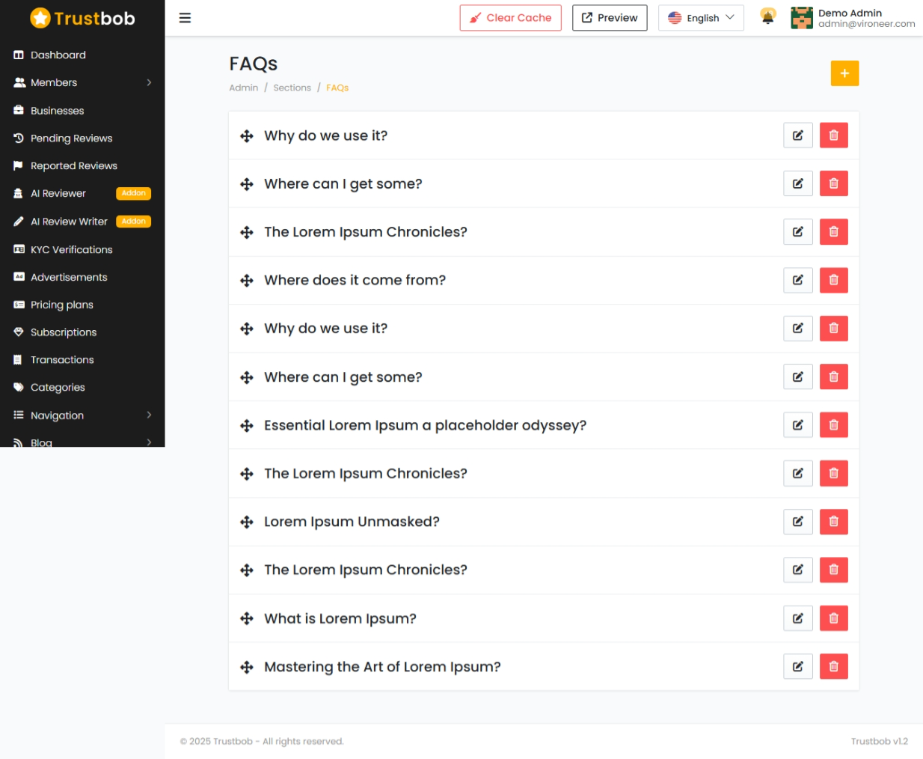This screenshot has height=759, width=923.
Task: Open the site Preview button
Action: (610, 18)
